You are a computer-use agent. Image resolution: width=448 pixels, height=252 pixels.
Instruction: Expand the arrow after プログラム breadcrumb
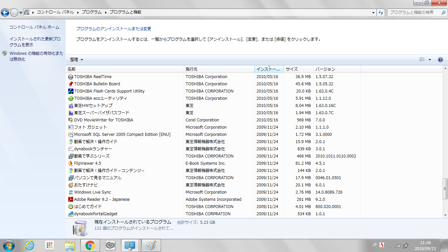click(x=106, y=12)
